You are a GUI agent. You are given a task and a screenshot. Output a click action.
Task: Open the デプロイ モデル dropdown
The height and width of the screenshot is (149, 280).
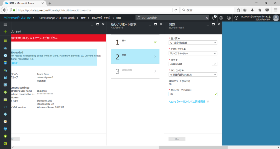coord(193,53)
